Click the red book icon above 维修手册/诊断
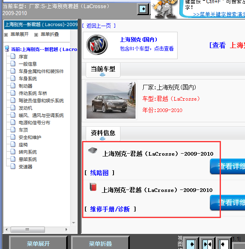Image resolution: width=245 pixels, height=249 pixels. [x=93, y=187]
